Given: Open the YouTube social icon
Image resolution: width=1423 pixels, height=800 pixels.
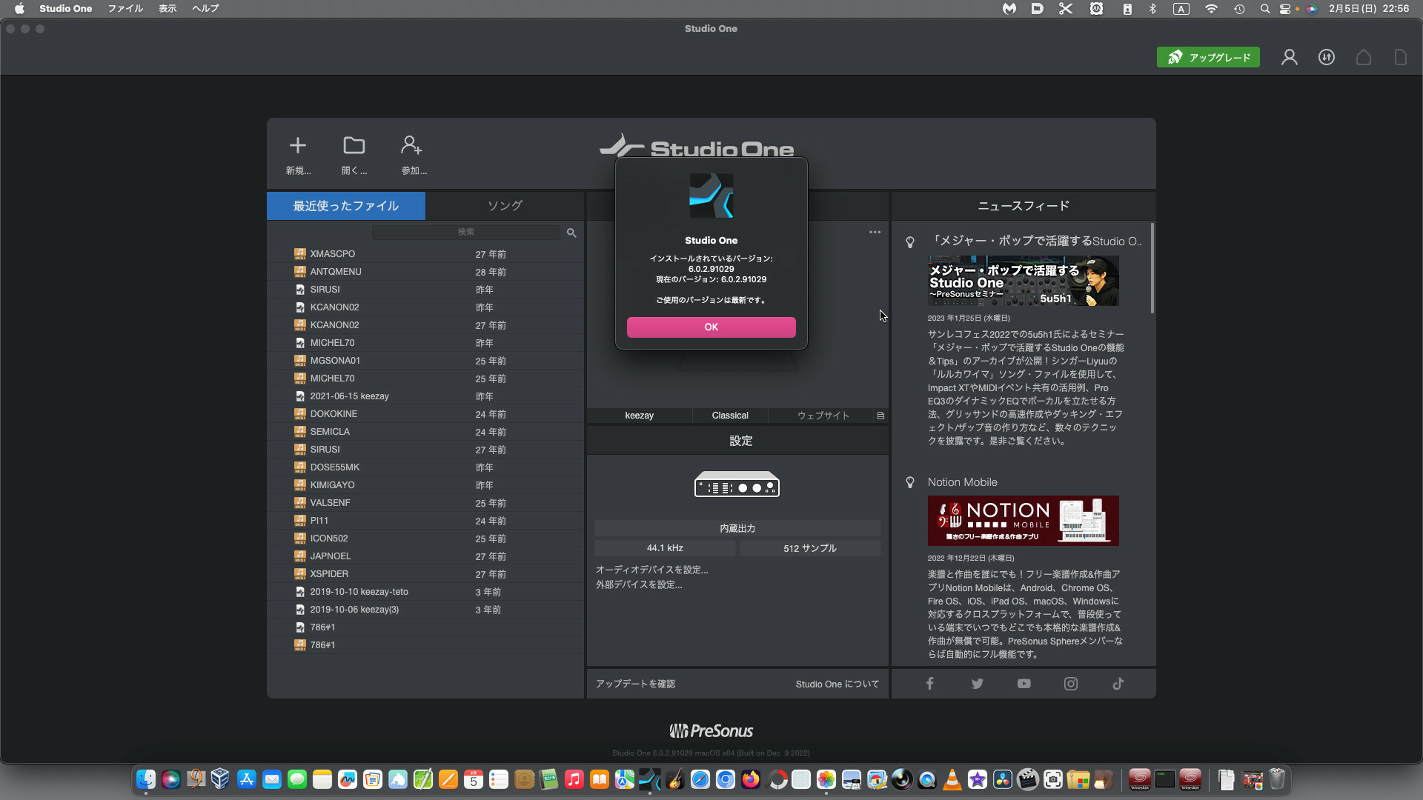Looking at the screenshot, I should pos(1024,684).
